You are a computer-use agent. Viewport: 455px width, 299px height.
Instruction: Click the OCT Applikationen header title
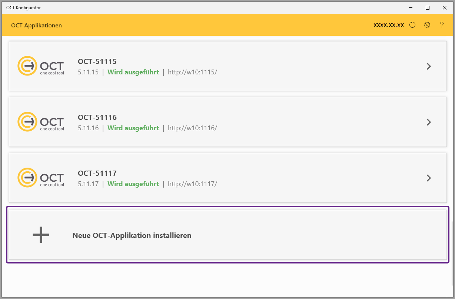[36, 26]
